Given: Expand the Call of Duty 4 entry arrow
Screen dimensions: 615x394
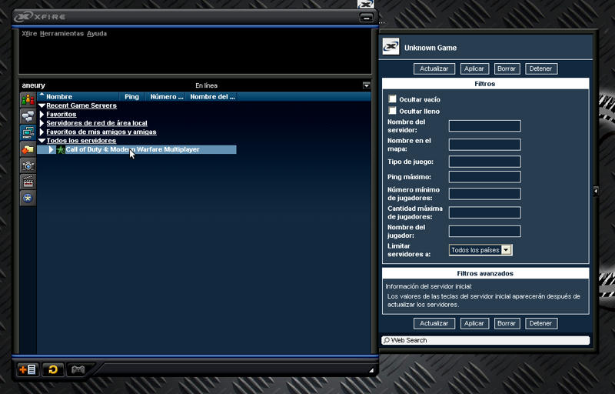Looking at the screenshot, I should pyautogui.click(x=52, y=149).
